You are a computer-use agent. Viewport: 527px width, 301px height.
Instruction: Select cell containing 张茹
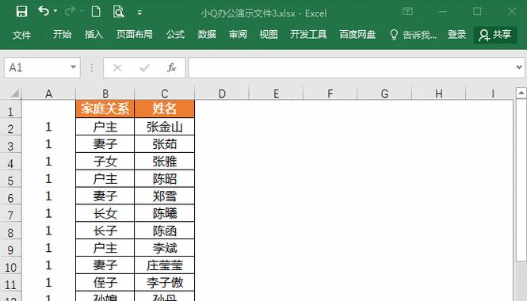(x=165, y=144)
